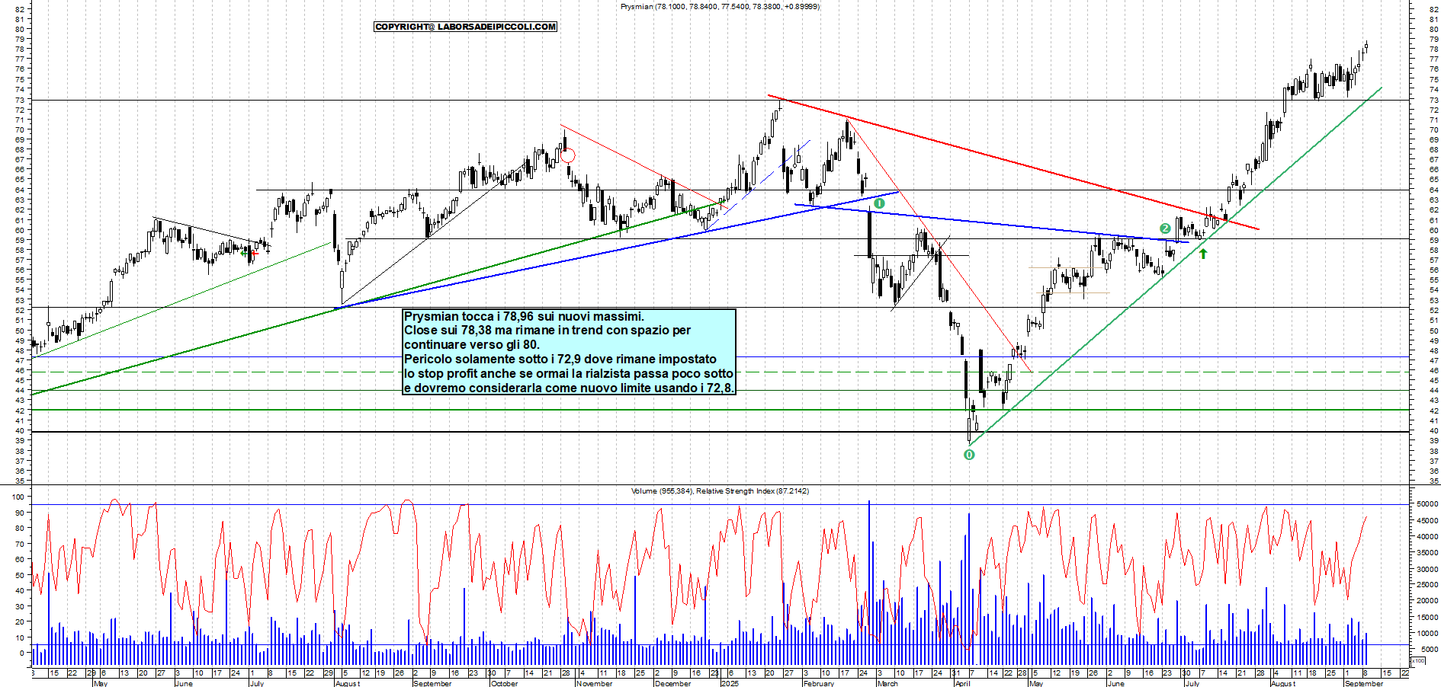
Task: Click the 'February' month label on time axis
Action: [819, 683]
